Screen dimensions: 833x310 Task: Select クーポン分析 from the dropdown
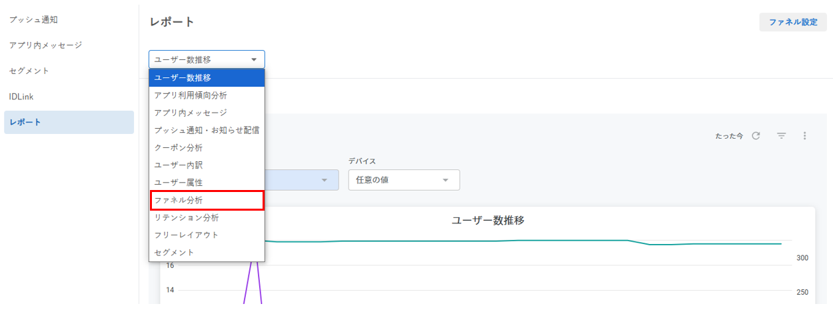pos(207,147)
